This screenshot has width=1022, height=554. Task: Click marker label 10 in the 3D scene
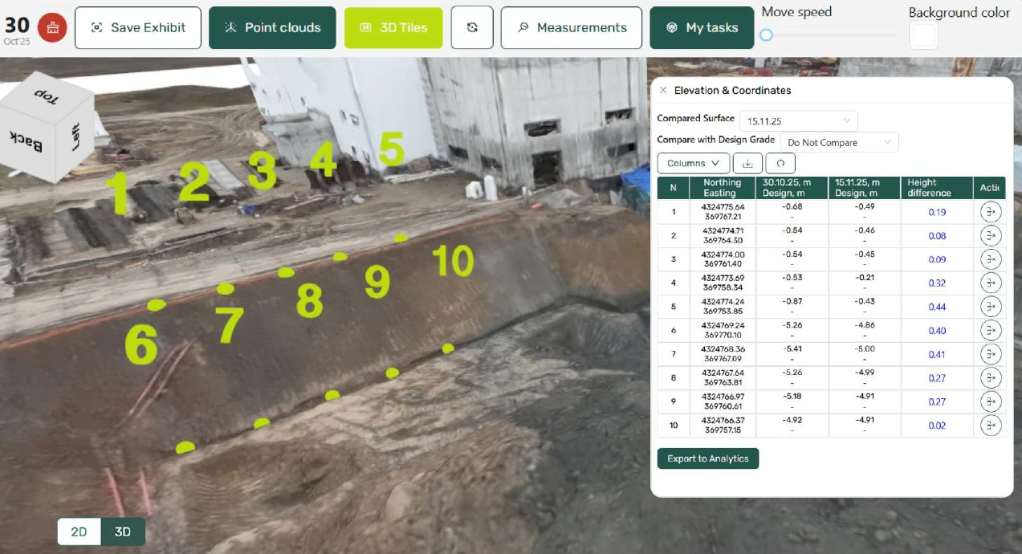click(453, 260)
